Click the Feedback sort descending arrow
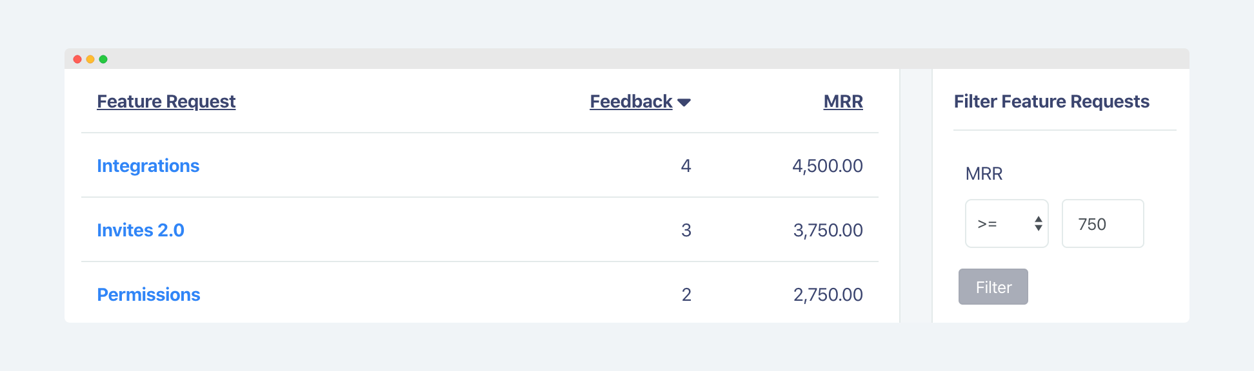 pos(684,102)
